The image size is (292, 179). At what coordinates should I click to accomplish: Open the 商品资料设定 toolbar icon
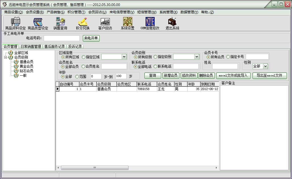point(15,22)
